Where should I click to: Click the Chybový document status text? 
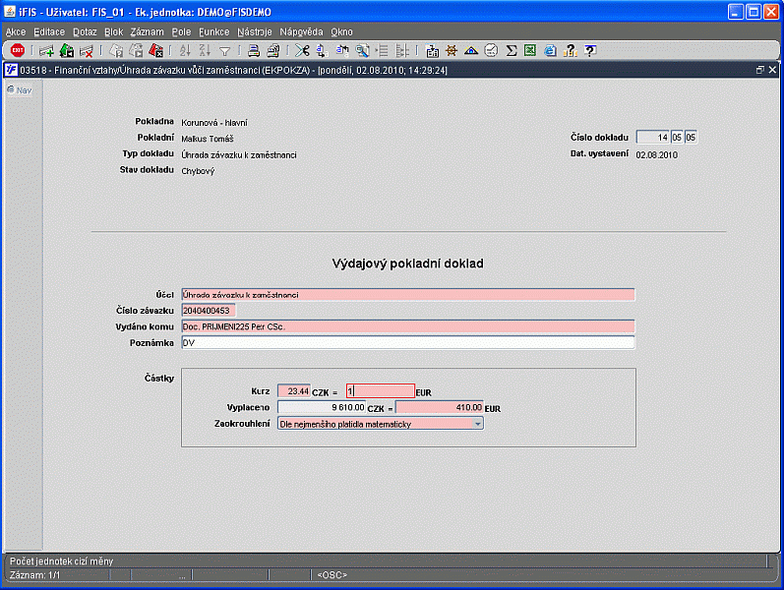[198, 171]
